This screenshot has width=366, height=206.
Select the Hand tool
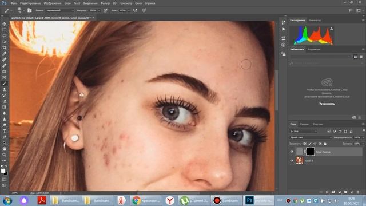point(4,149)
